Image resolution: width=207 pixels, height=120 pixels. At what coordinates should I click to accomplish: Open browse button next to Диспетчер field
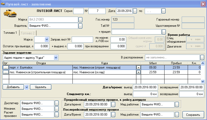57,103
